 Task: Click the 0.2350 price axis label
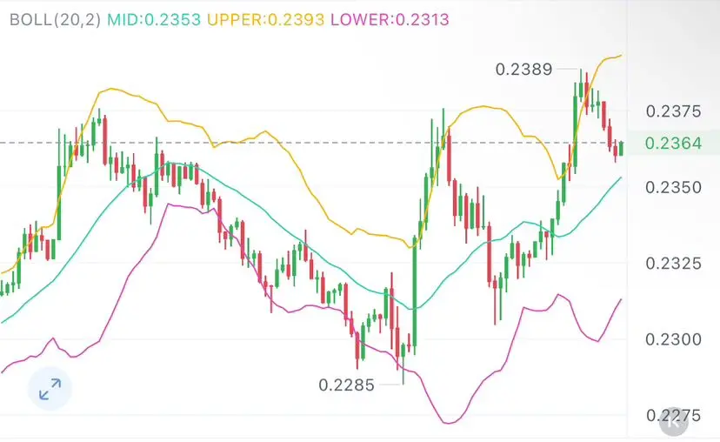[x=673, y=187]
